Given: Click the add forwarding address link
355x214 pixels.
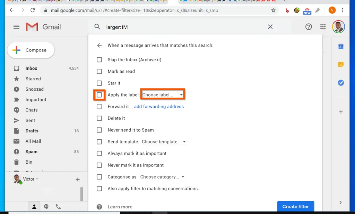Looking at the screenshot, I should pos(159,106).
